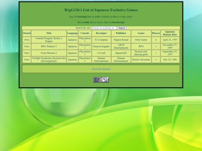Image resolution: width=202 pixels, height=151 pixels.
Task: Click the players value 4 for Iwatobi Penguin
Action: [156, 40]
